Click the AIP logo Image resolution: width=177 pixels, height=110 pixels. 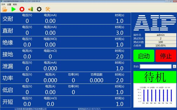coord(155,23)
